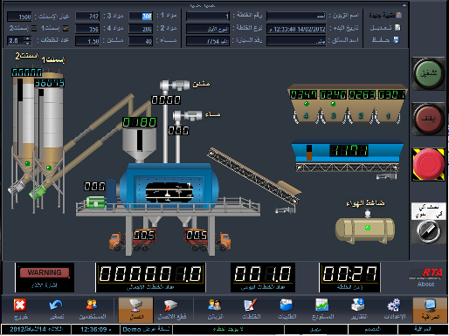
Task: Click the blue mixer drum window
Action: point(169,192)
